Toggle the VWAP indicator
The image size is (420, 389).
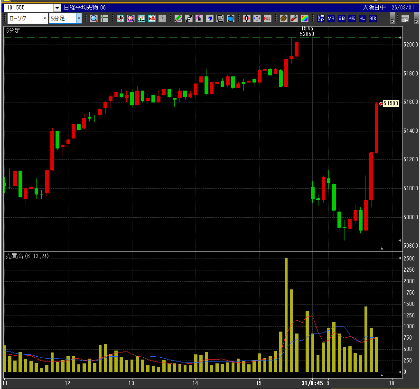click(x=321, y=19)
